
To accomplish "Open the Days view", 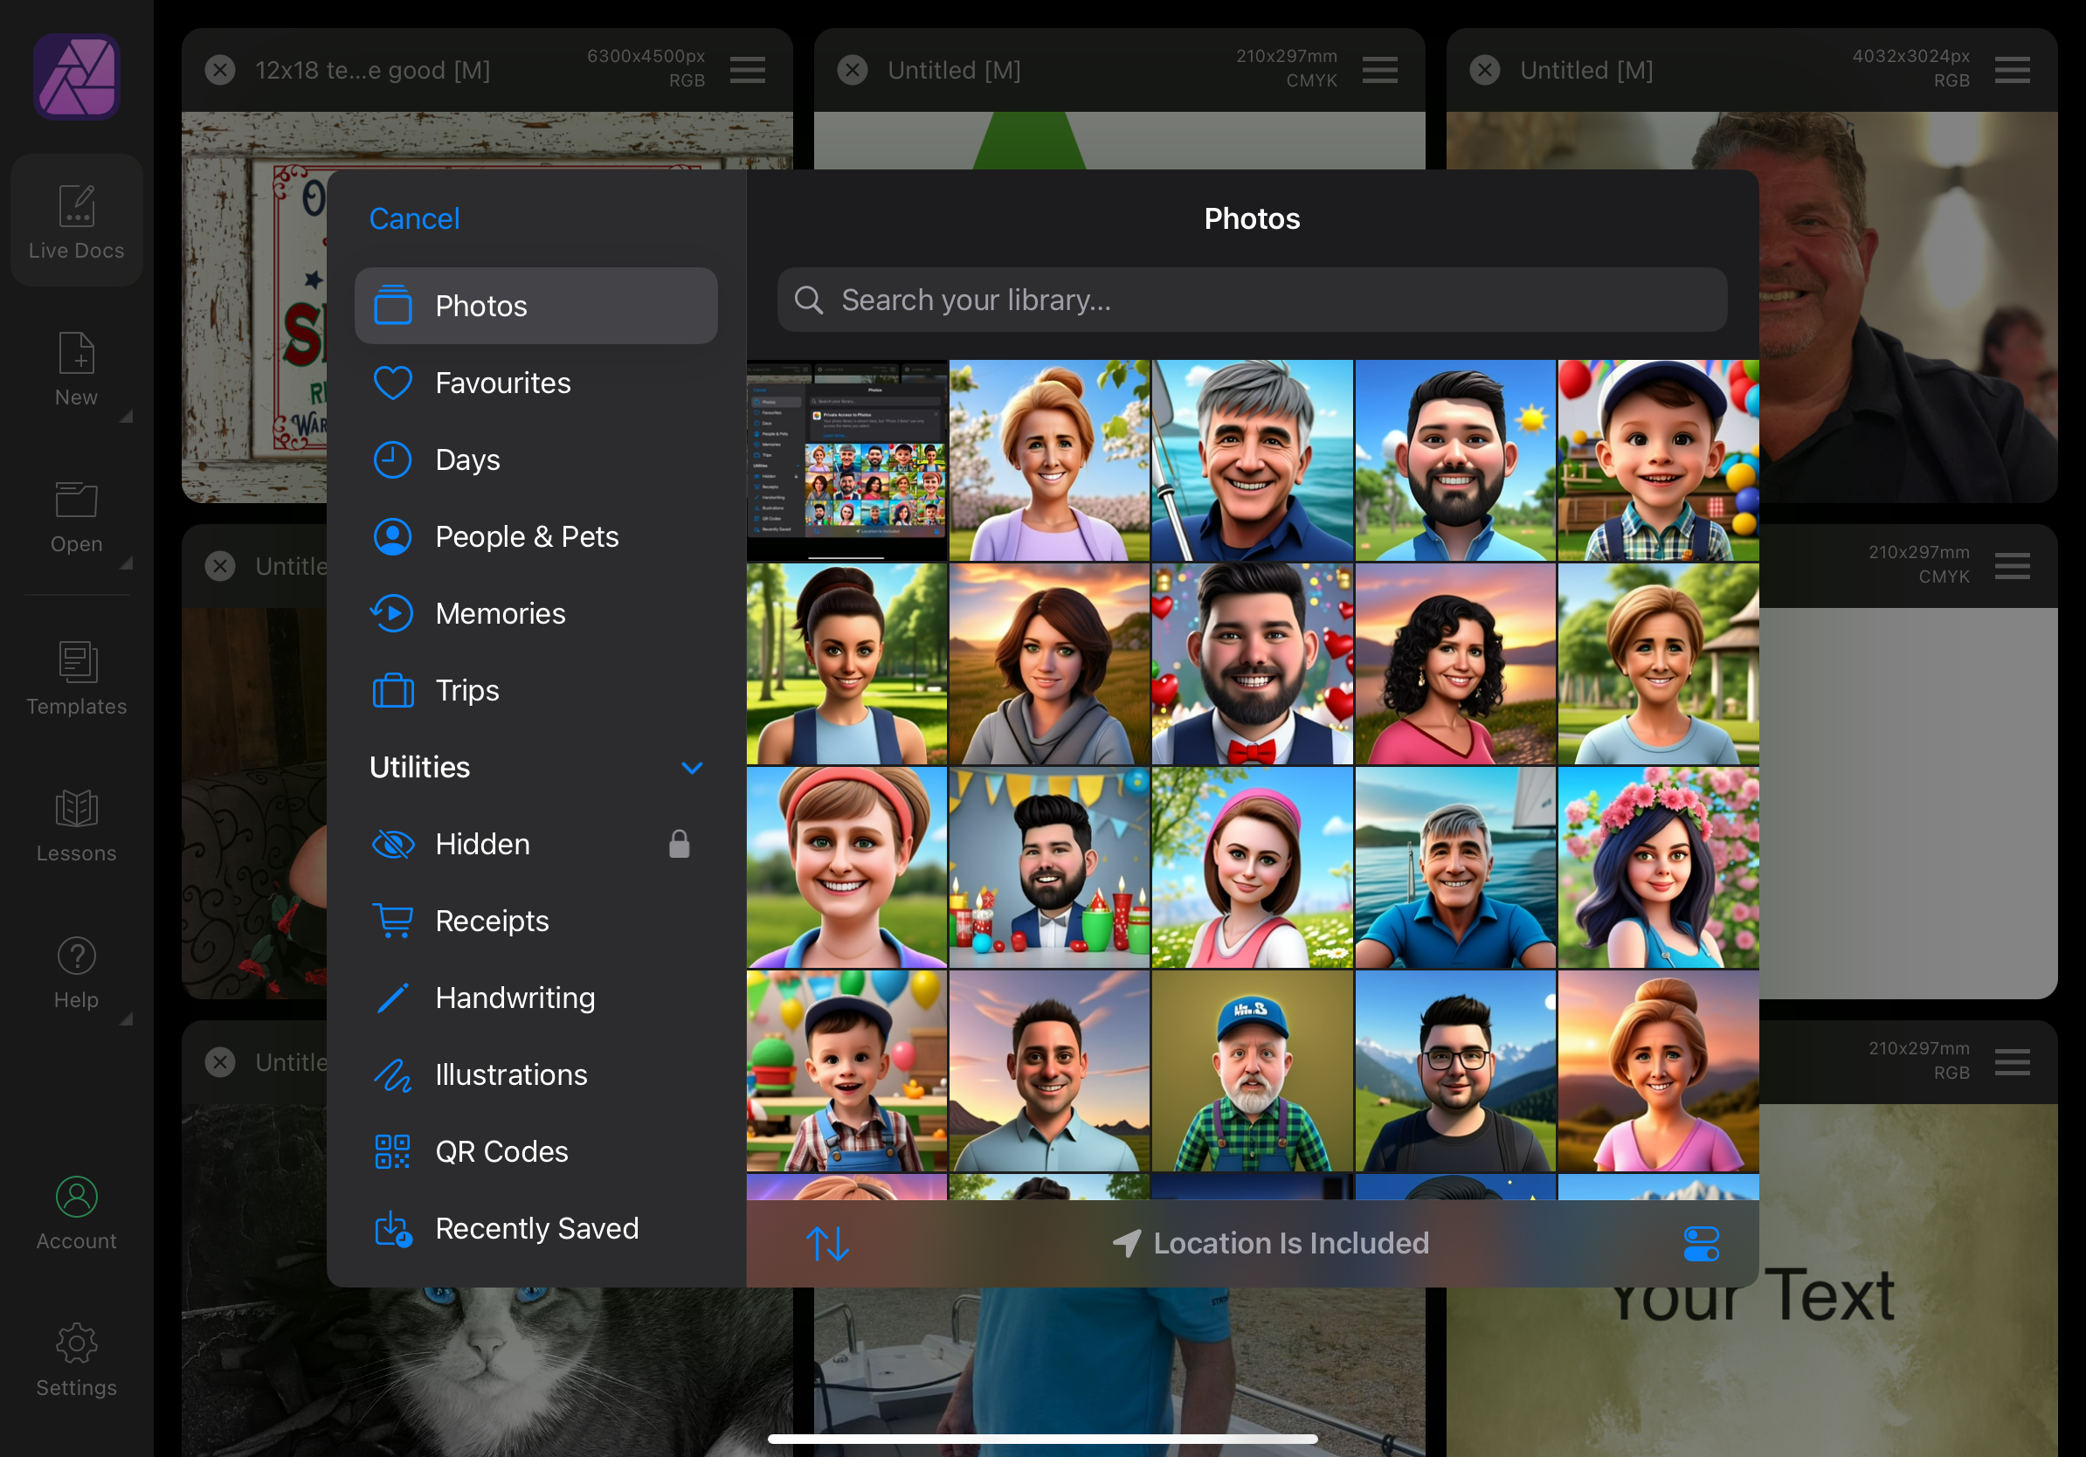I will click(x=536, y=459).
